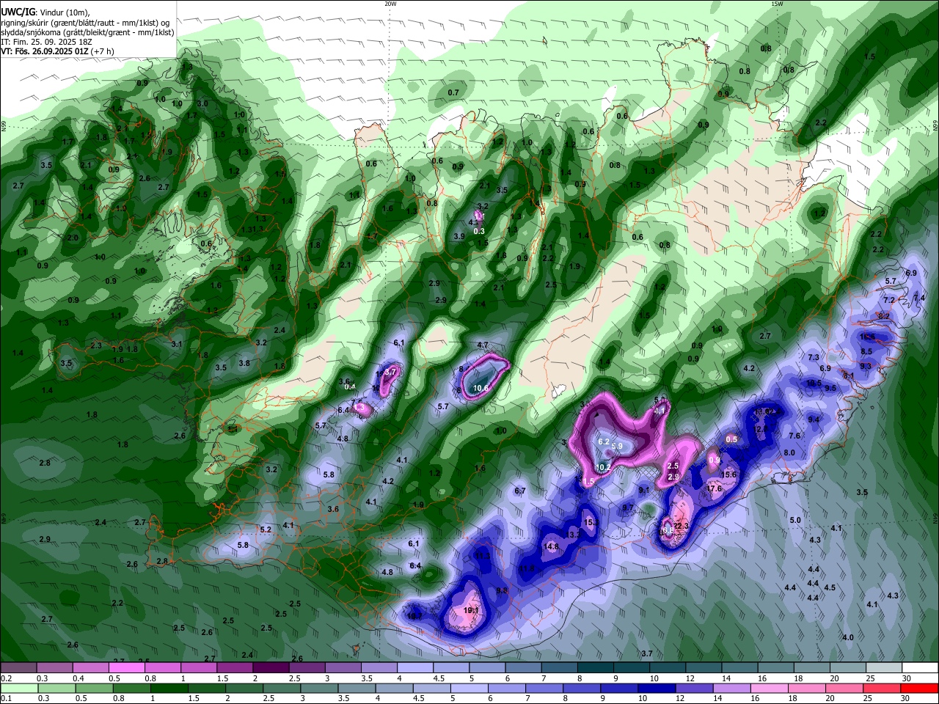939x704 pixels.
Task: Click the 2.3 value on the western side
Action: [96, 345]
